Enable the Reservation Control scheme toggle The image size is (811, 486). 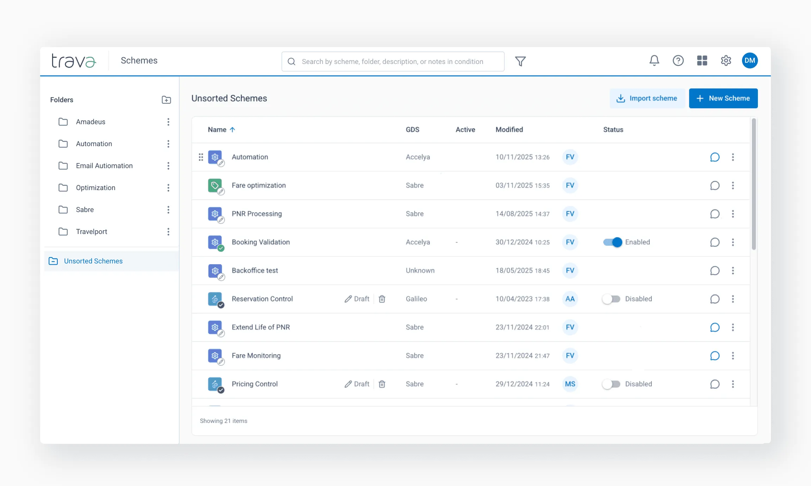611,299
